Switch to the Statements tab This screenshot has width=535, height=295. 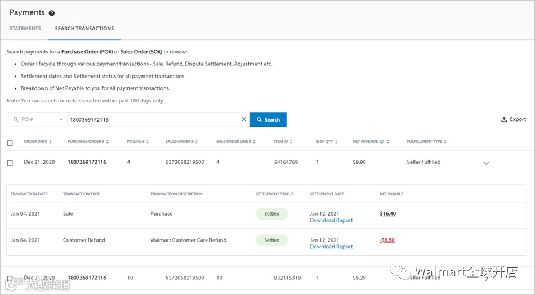tap(25, 29)
